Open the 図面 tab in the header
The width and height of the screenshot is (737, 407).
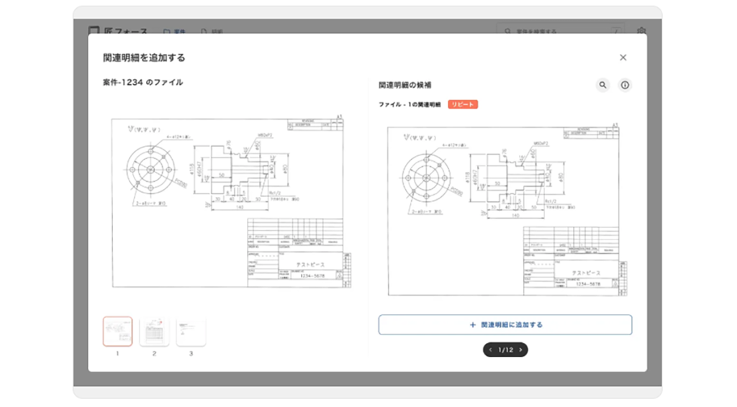pos(214,32)
